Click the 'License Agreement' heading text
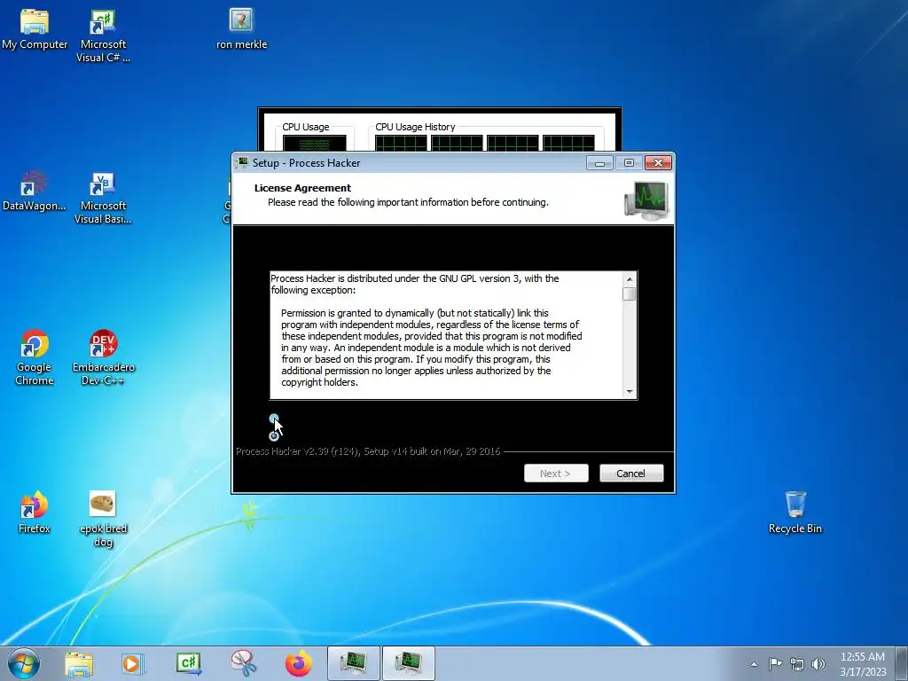Screen dimensions: 908x681 (302, 188)
